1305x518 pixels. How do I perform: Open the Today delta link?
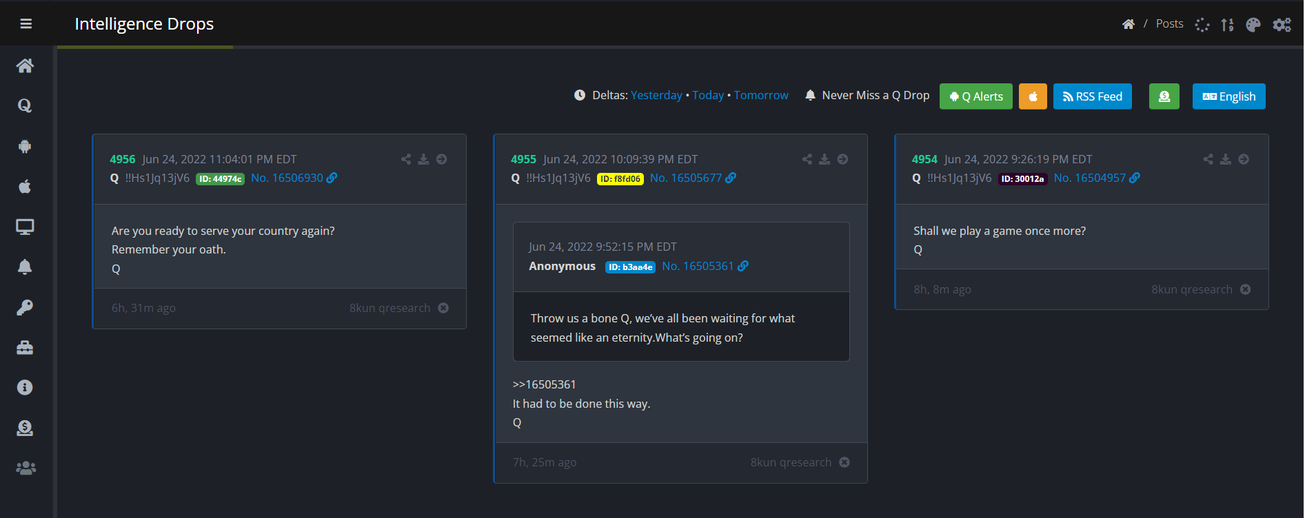pyautogui.click(x=708, y=95)
